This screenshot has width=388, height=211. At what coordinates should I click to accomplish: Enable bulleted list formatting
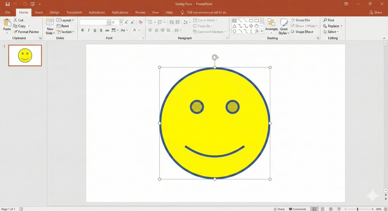click(x=150, y=22)
